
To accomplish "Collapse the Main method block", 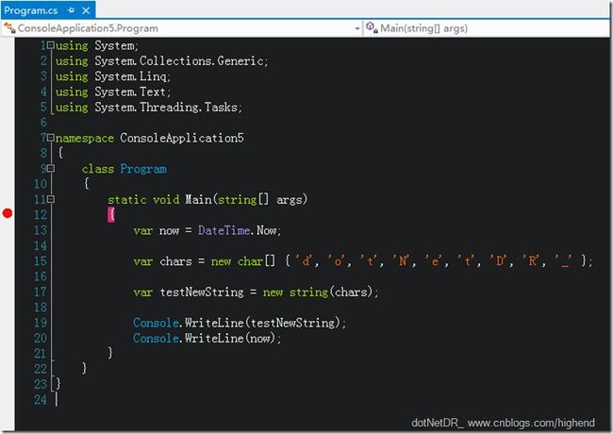I will pyautogui.click(x=50, y=199).
